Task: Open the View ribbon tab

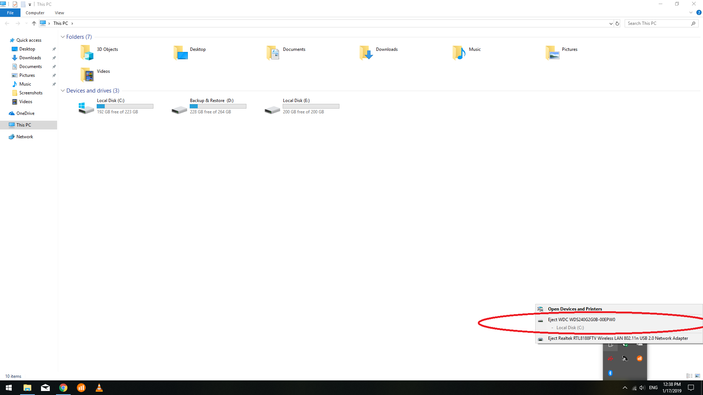Action: (x=59, y=13)
